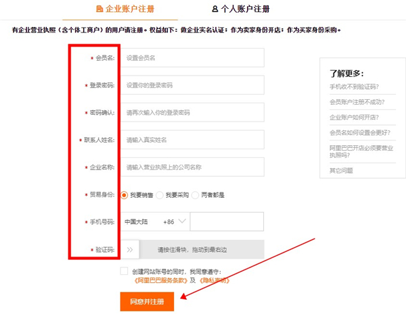
Task: Open the 其它问题 help link
Action: (341, 170)
